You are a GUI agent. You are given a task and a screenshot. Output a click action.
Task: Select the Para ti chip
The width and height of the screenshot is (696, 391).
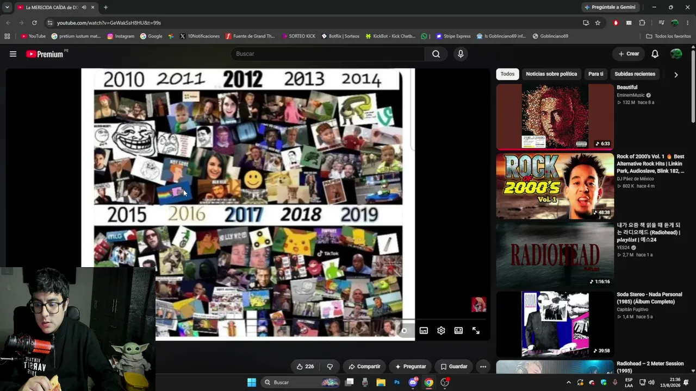coord(596,74)
